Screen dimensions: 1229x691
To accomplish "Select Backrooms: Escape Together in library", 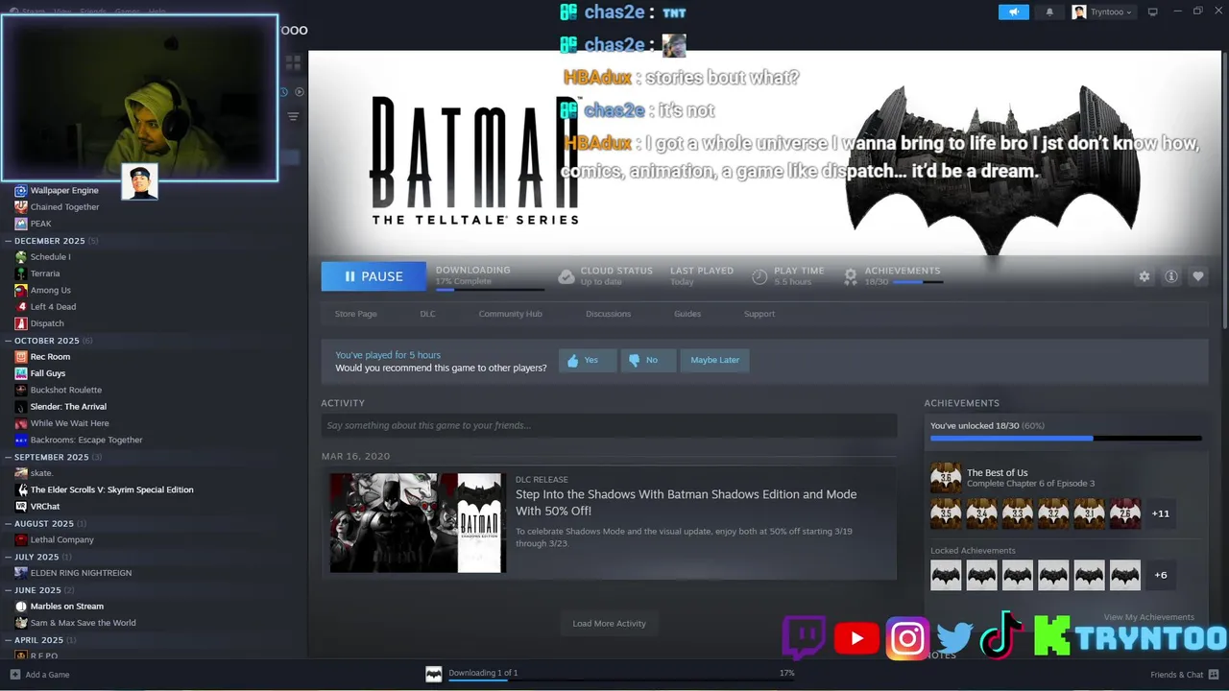I will point(86,440).
